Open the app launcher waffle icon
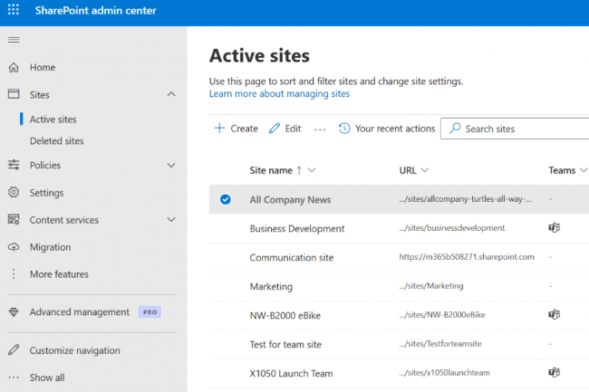Viewport: 589px width, 392px height. [x=14, y=10]
